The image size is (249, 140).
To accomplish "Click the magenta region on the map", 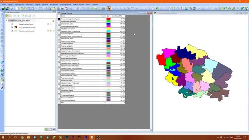I will click(168, 53).
